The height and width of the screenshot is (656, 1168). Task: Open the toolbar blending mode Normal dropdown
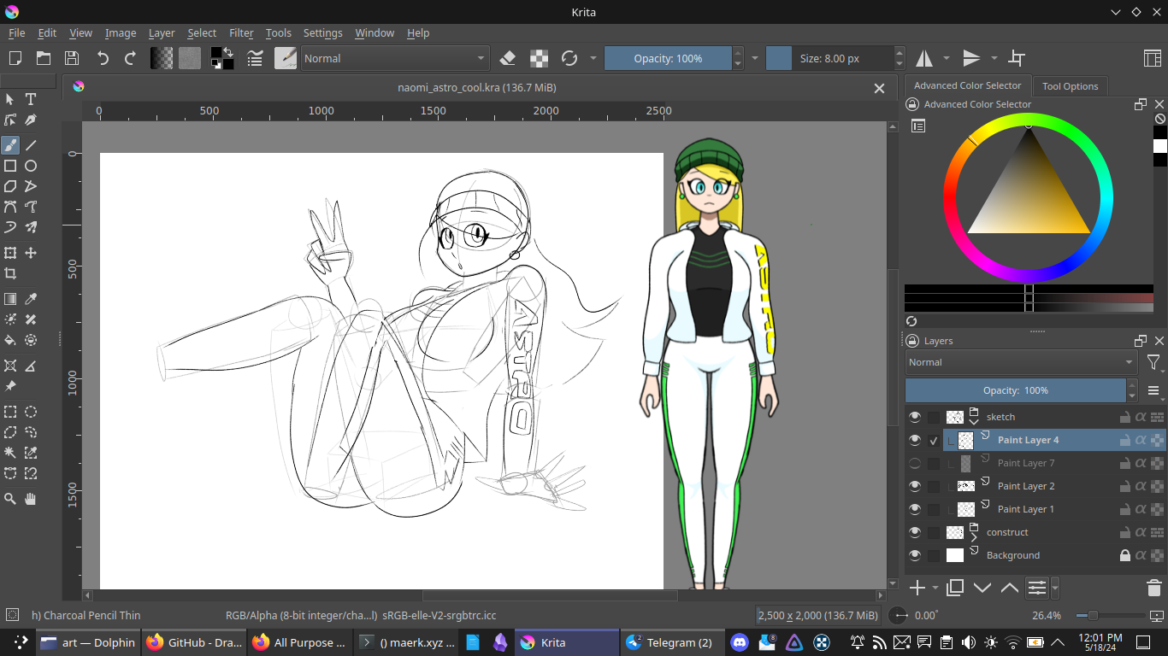tap(394, 58)
